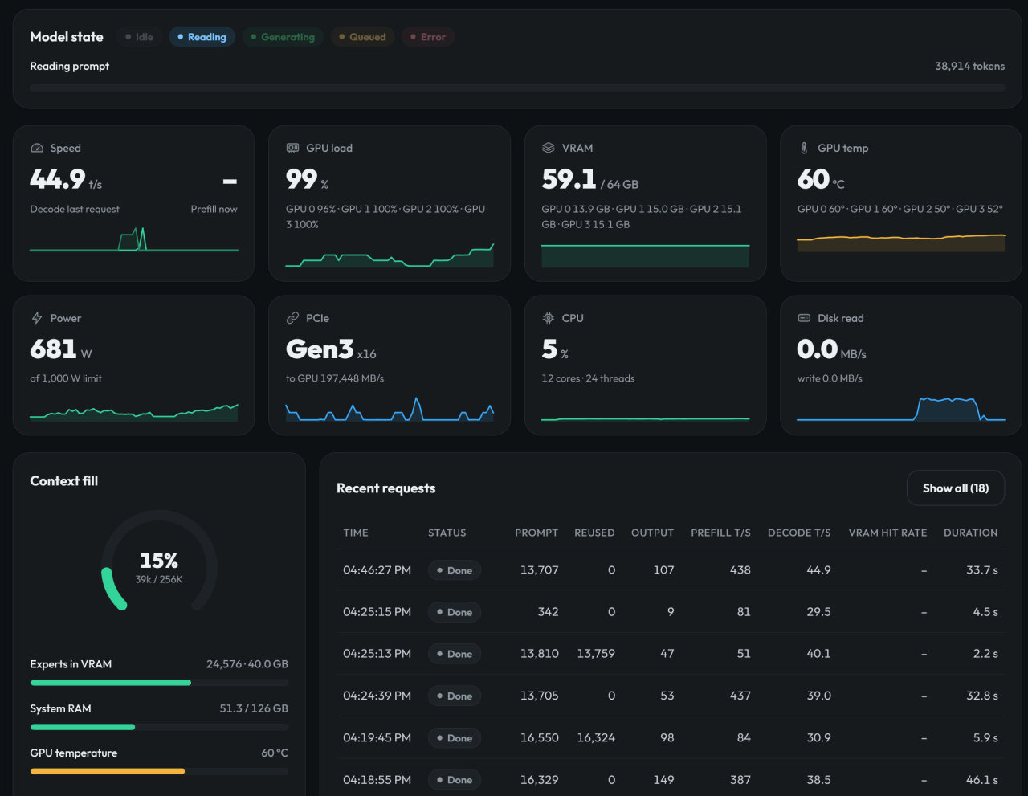
Task: Click the CPU processor icon
Action: tap(549, 318)
